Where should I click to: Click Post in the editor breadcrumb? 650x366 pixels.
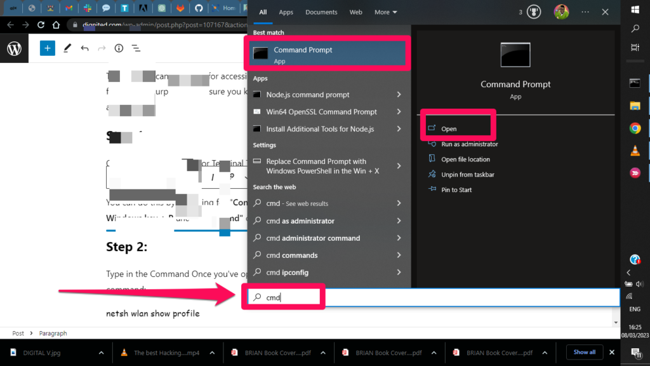(x=18, y=333)
